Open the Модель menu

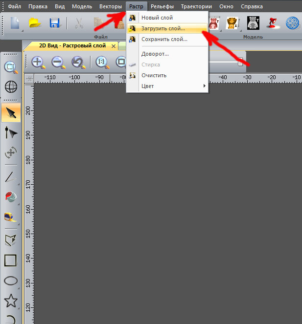pos(82,6)
